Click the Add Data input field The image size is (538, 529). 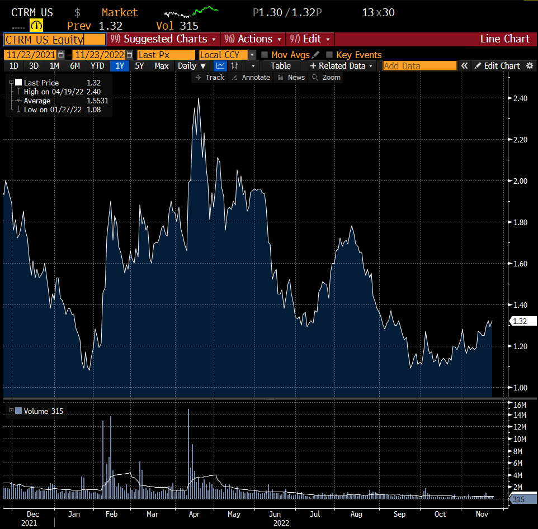pos(419,66)
